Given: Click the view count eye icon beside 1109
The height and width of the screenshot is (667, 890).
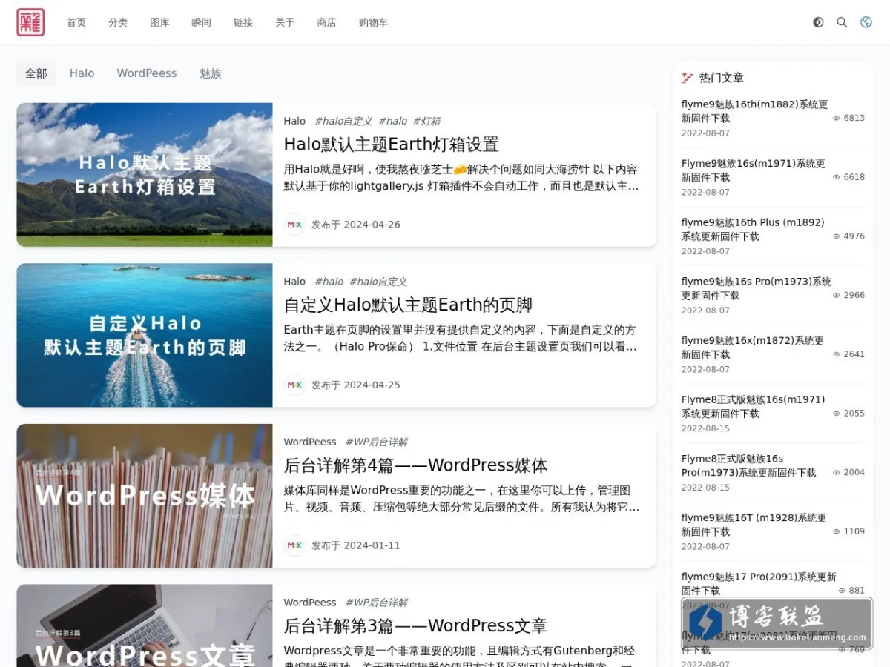Looking at the screenshot, I should tap(837, 531).
